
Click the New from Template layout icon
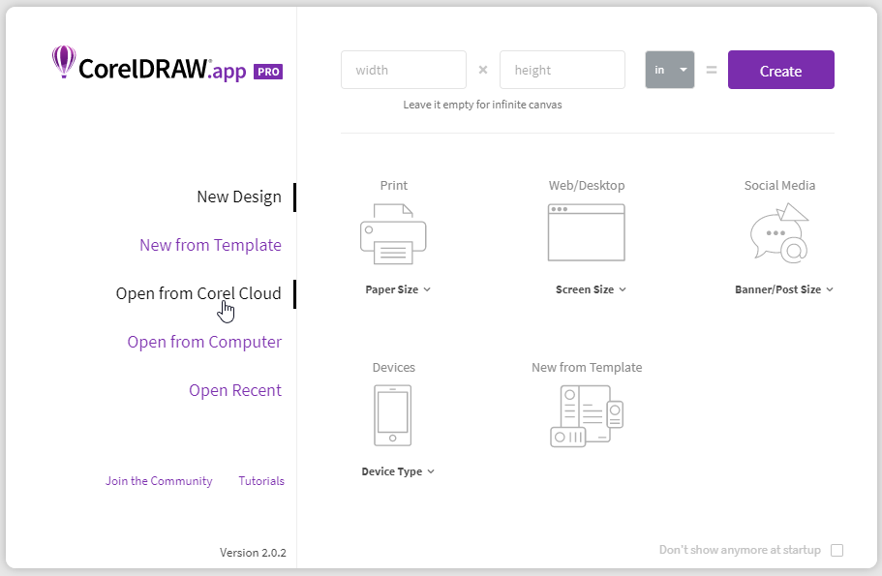coord(587,416)
